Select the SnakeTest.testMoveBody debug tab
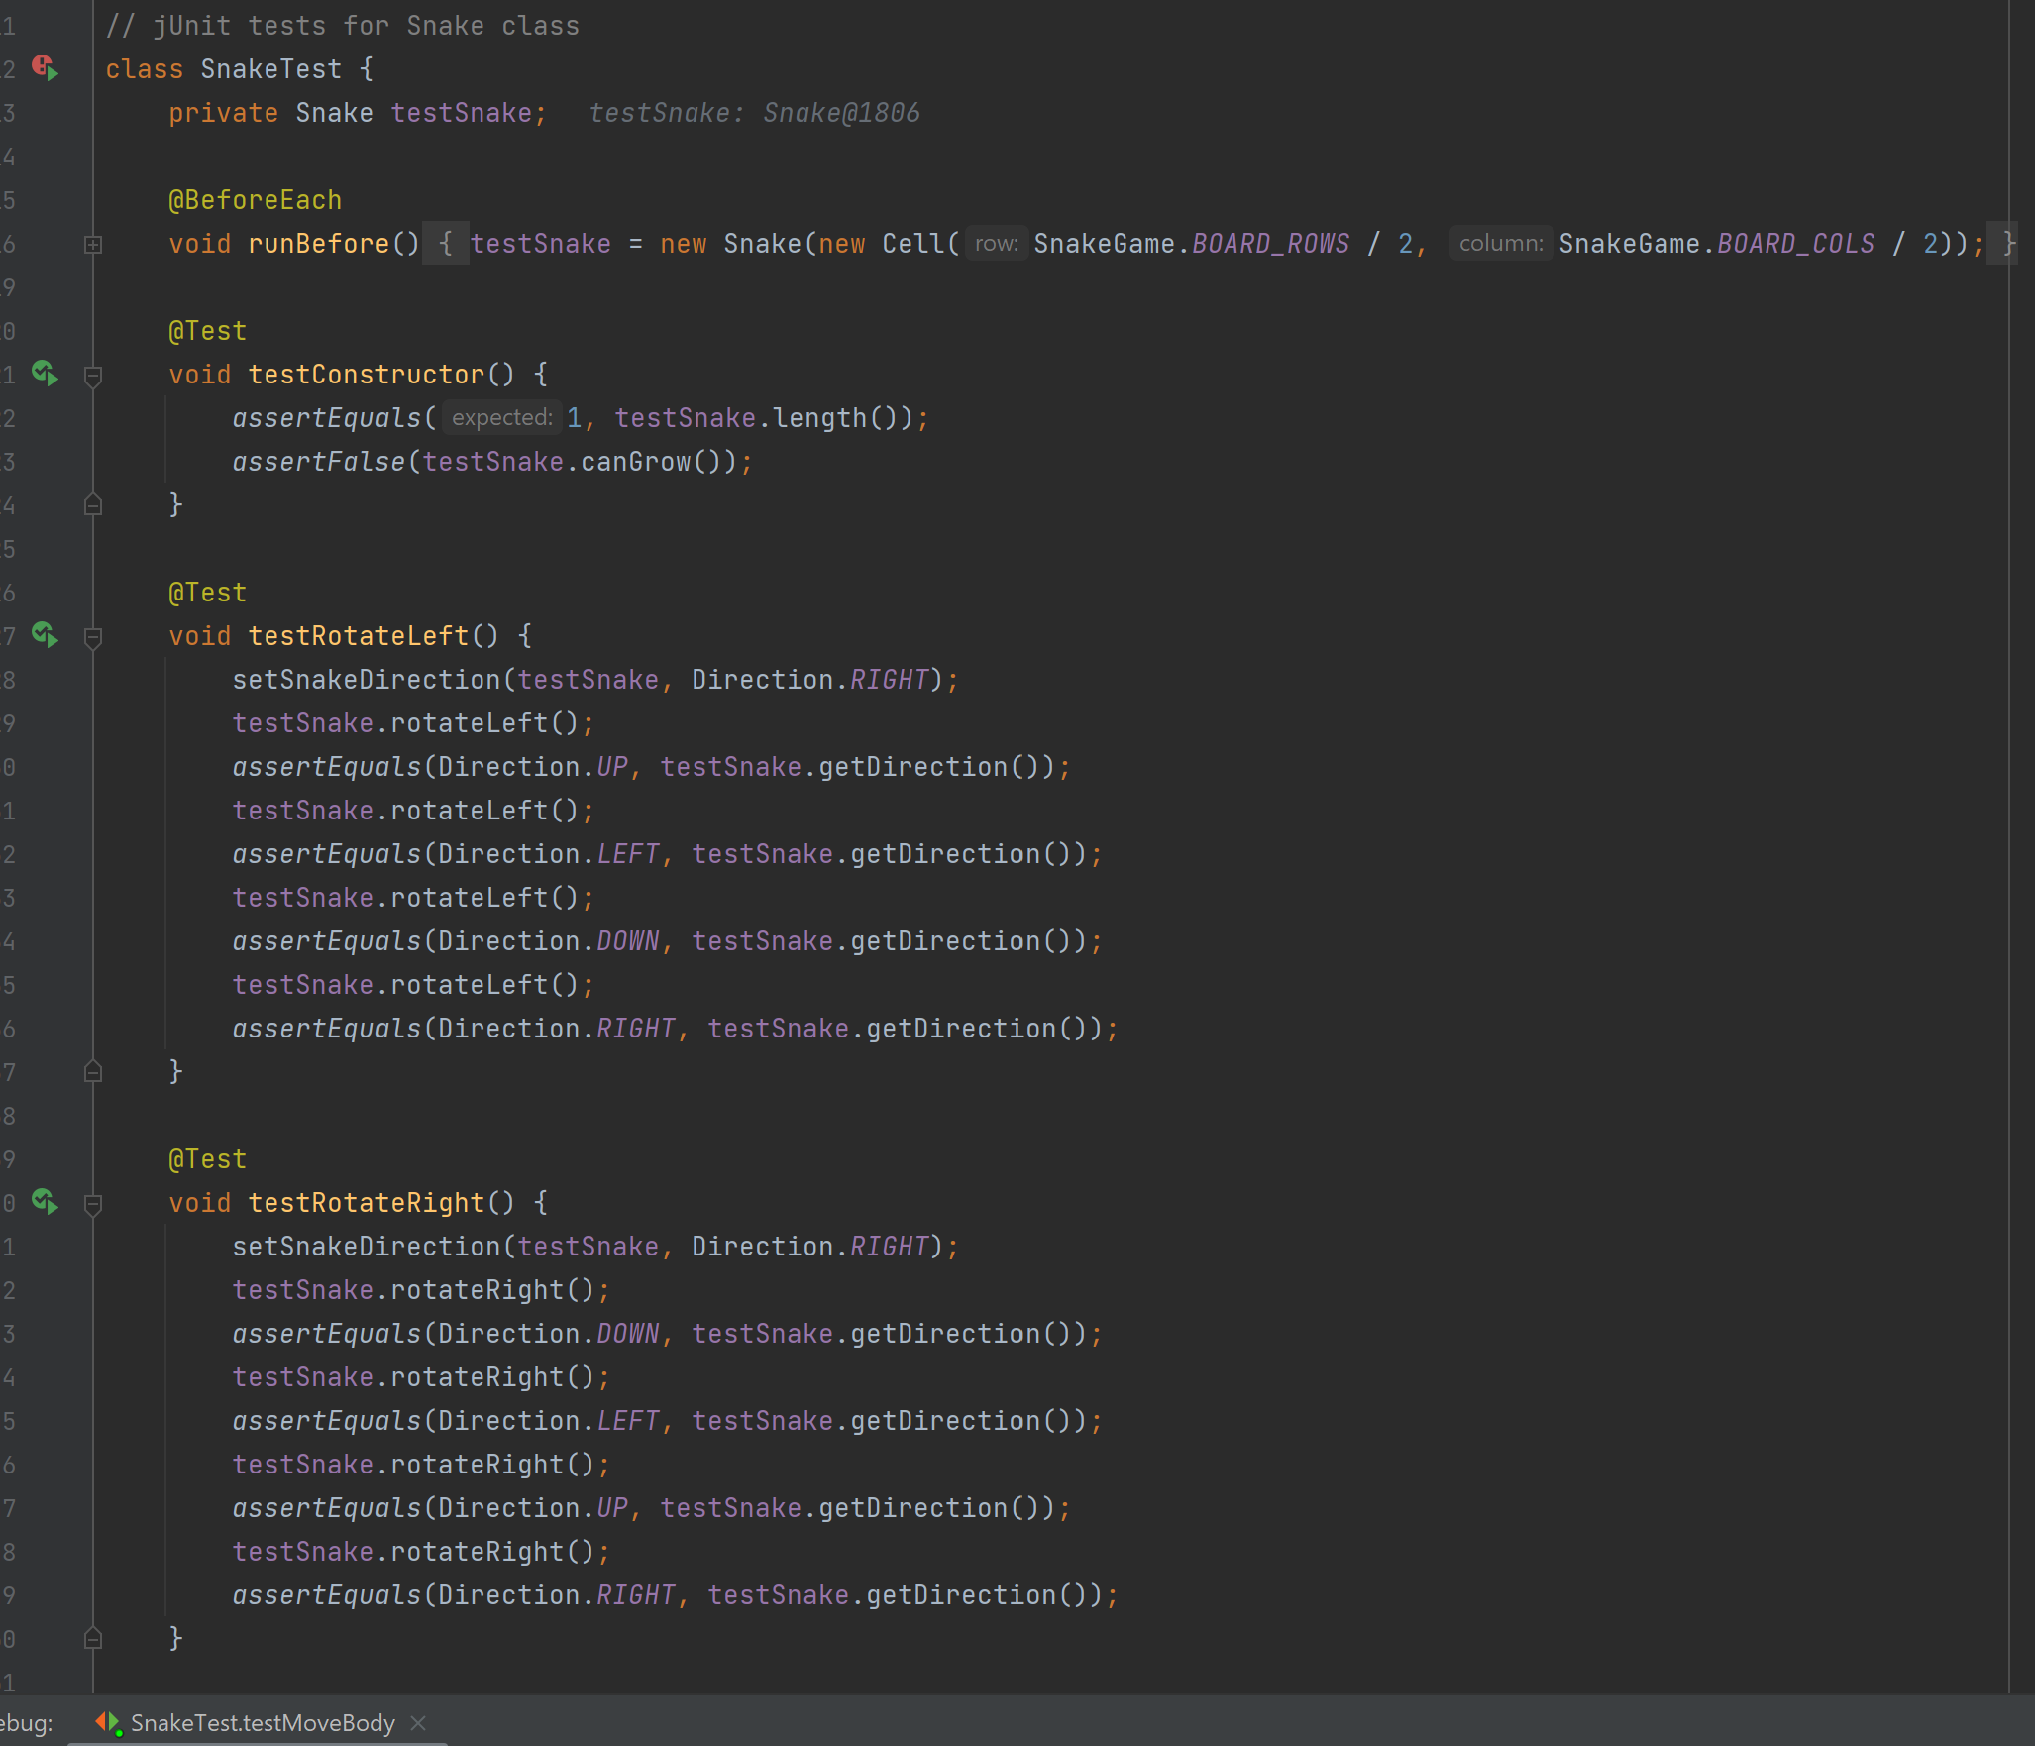 tap(262, 1723)
